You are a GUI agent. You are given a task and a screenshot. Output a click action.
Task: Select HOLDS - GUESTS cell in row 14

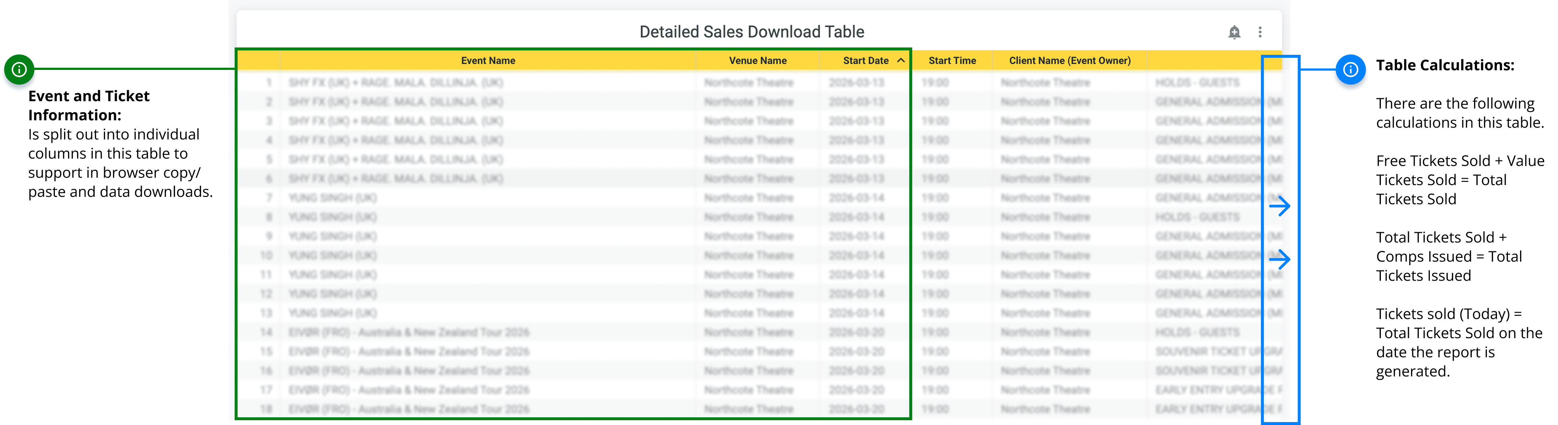point(1197,333)
